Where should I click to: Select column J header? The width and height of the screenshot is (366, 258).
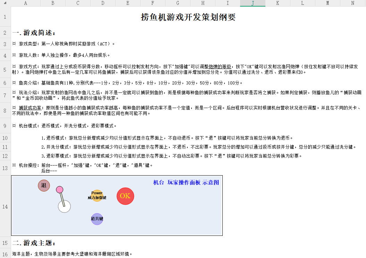point(253,3)
